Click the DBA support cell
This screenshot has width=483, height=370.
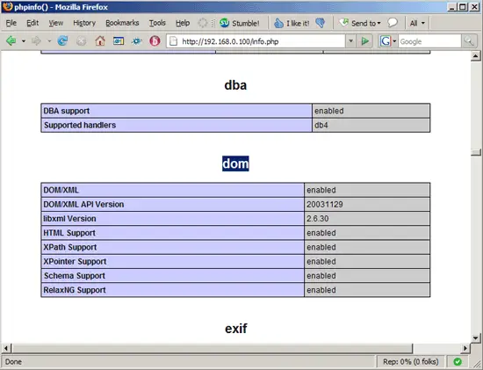[177, 111]
